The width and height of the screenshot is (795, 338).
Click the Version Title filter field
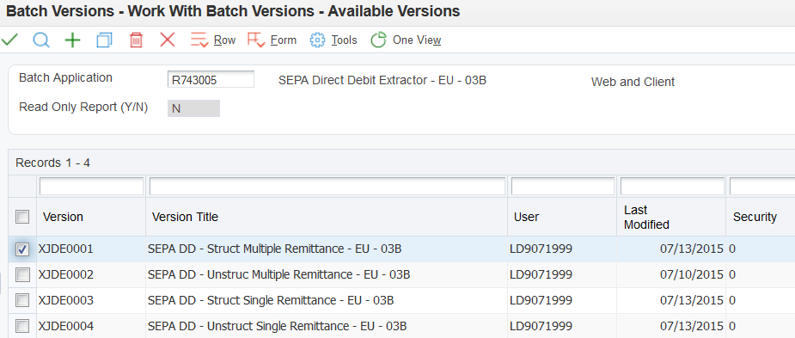point(327,187)
